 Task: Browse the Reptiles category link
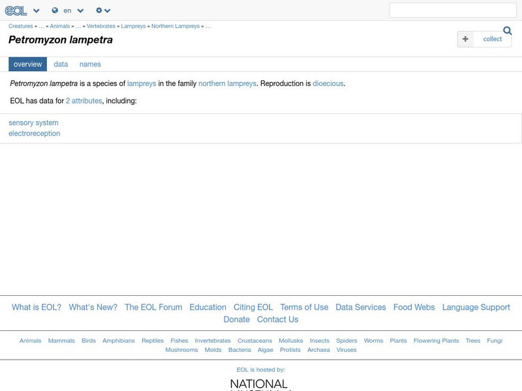[x=153, y=340]
